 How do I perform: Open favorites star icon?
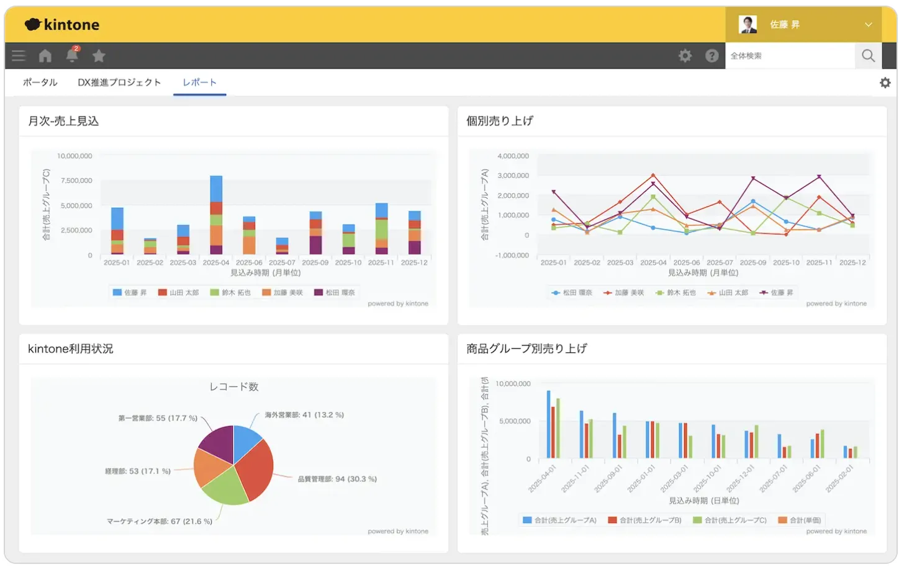99,56
